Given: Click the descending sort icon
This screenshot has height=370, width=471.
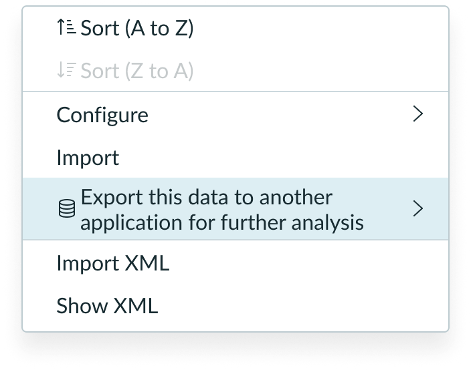Looking at the screenshot, I should coord(66,71).
